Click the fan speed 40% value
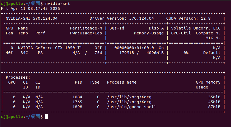 9,53
